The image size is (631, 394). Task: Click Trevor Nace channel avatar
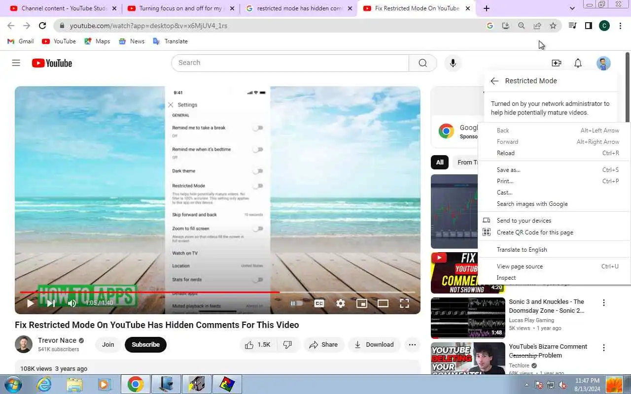click(24, 344)
